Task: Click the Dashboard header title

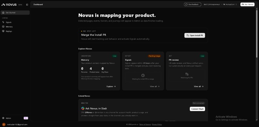Action: pyautogui.click(x=38, y=4)
